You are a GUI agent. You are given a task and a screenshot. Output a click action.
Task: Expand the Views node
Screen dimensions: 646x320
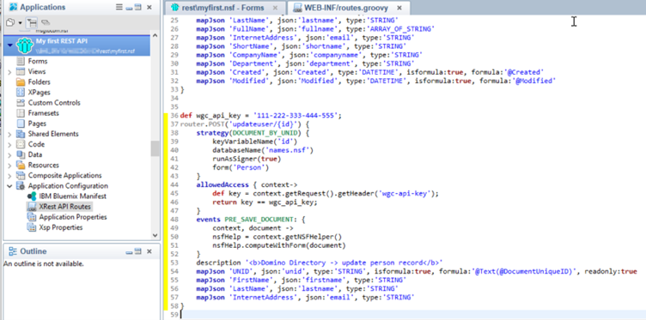pos(9,71)
